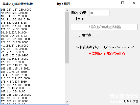Select proxy line 165.227.137.230:8080
Viewport: 140px width, 105px height.
[16, 10]
